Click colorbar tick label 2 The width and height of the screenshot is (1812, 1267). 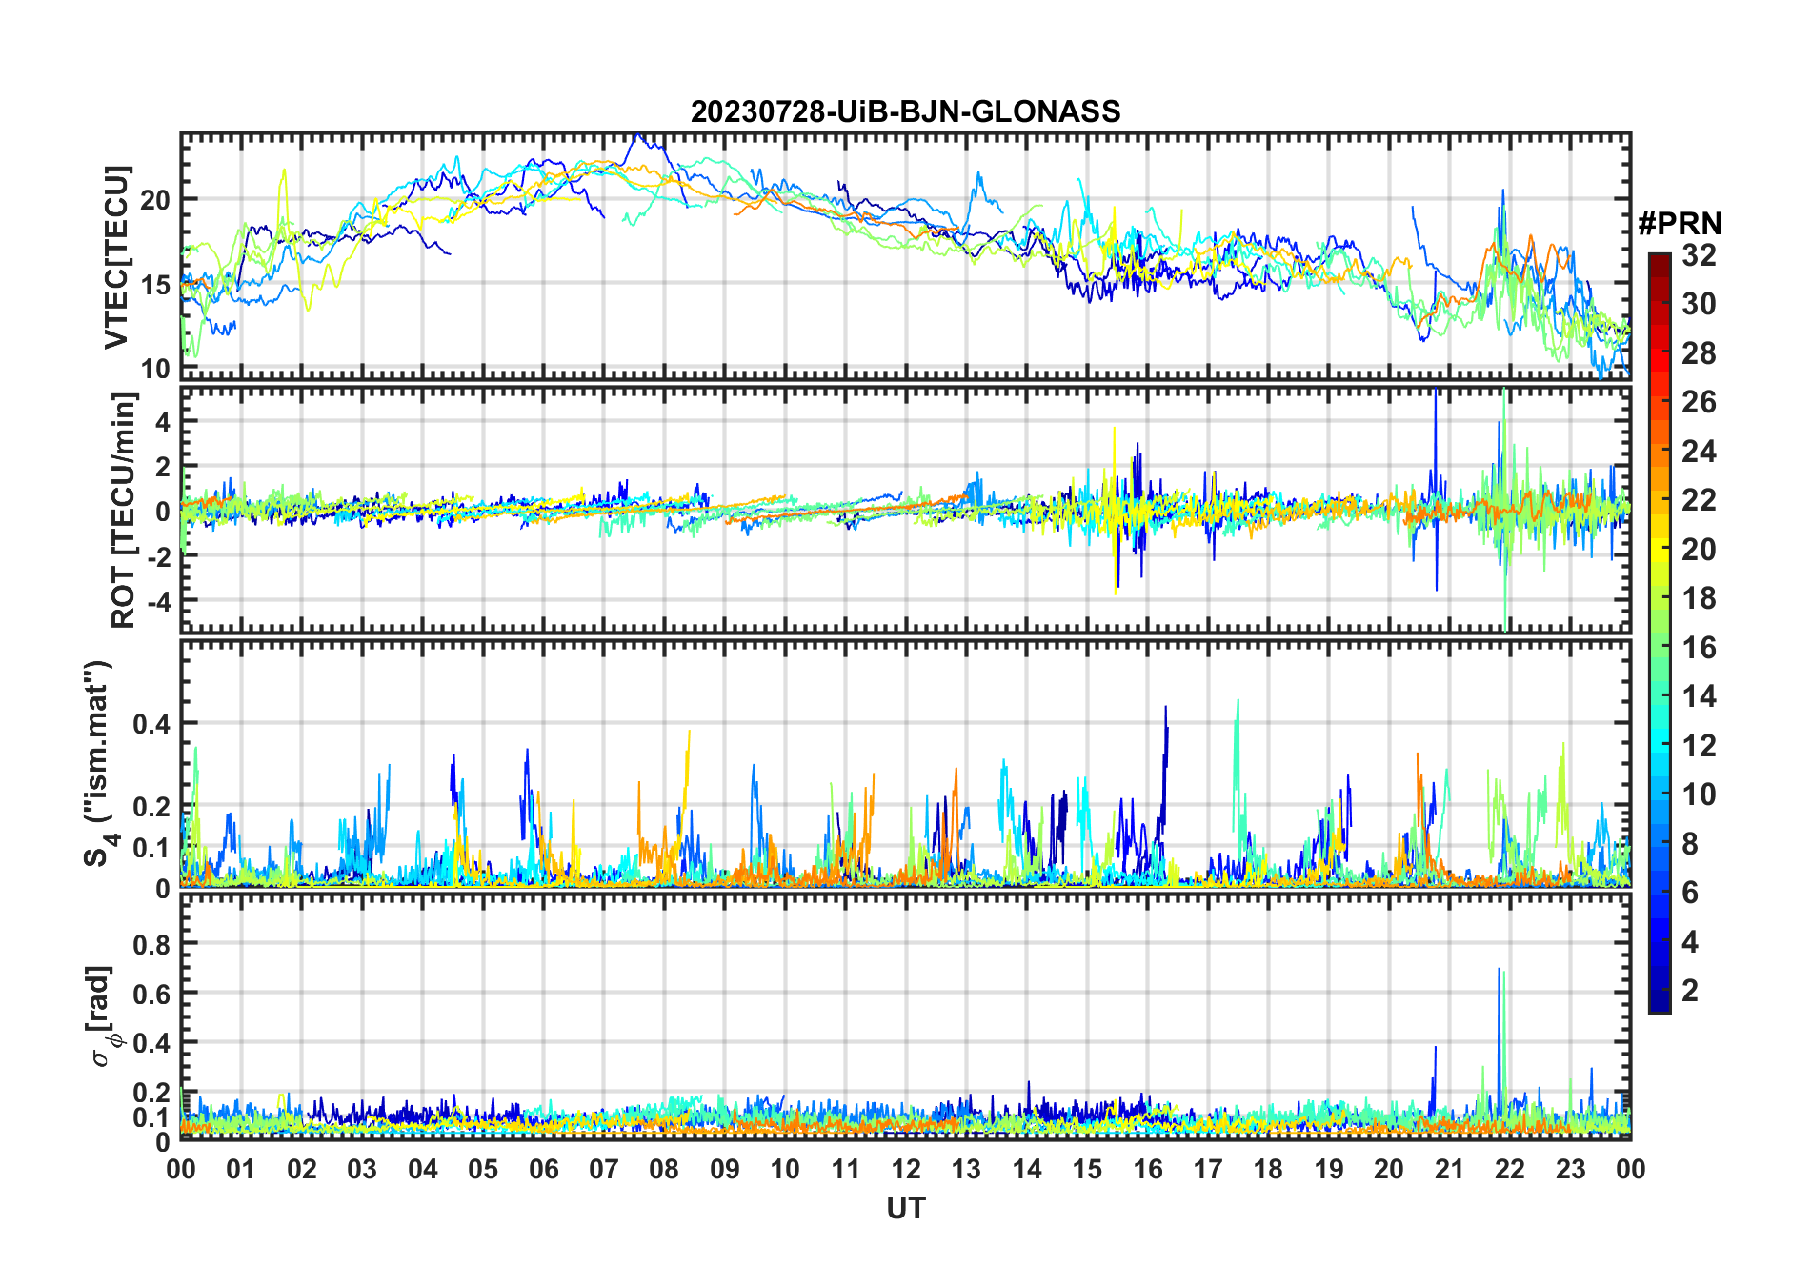click(x=1690, y=991)
